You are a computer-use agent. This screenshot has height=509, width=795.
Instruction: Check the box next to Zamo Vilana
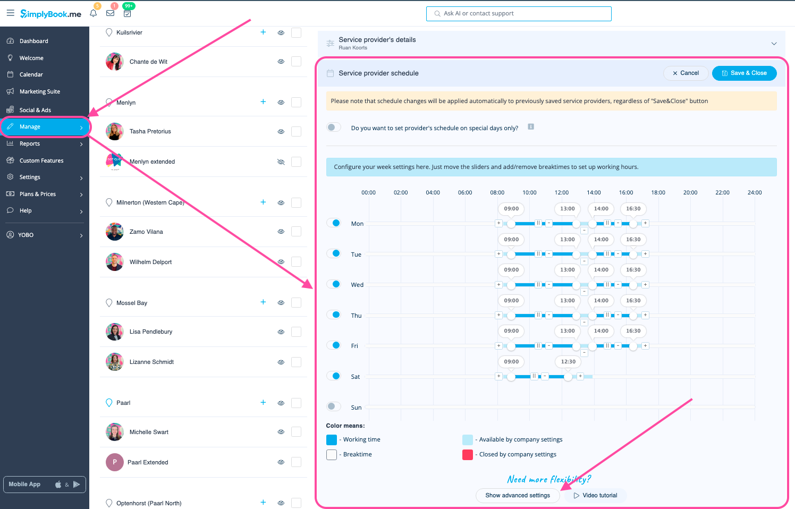297,231
